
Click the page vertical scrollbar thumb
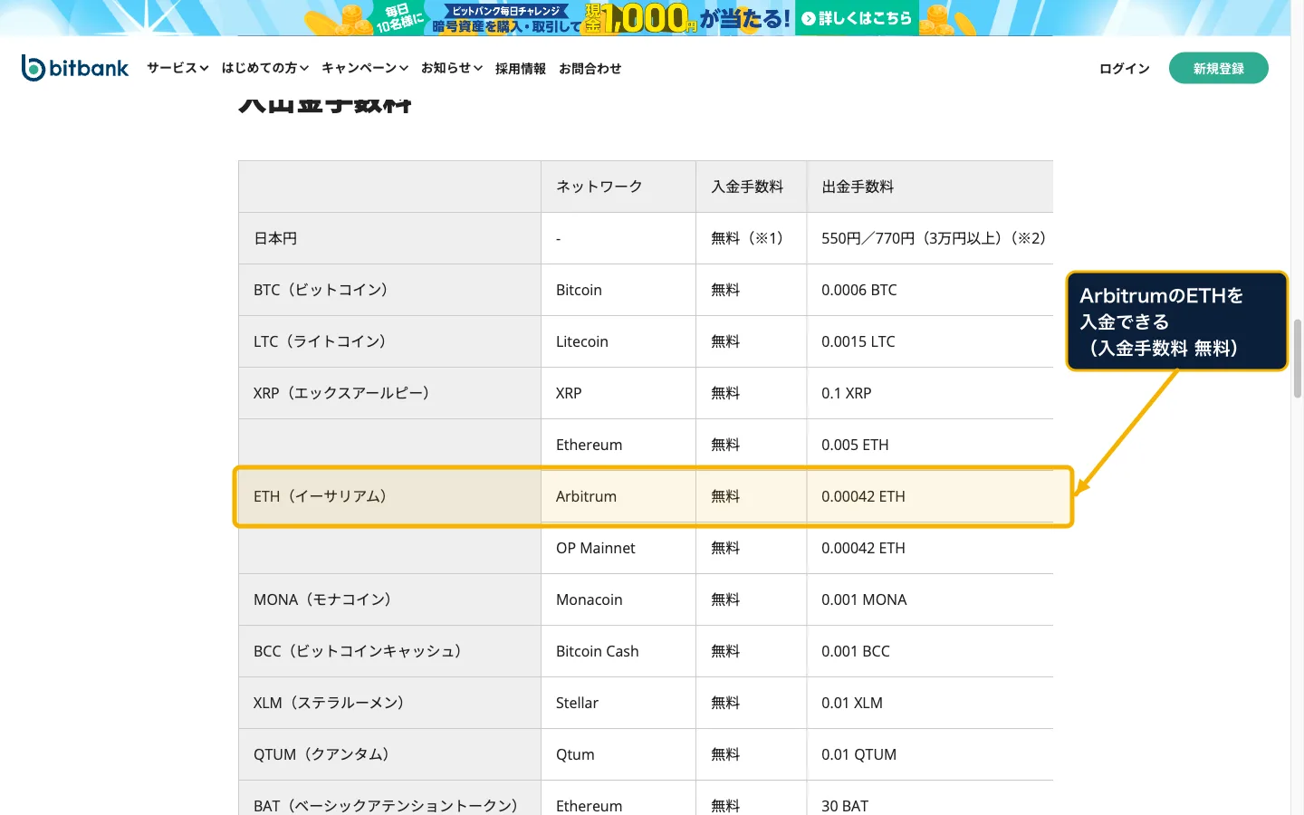1298,359
